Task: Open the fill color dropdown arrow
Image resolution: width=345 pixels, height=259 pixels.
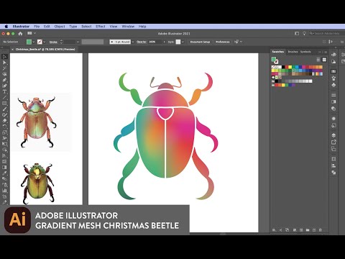Action: 34,42
